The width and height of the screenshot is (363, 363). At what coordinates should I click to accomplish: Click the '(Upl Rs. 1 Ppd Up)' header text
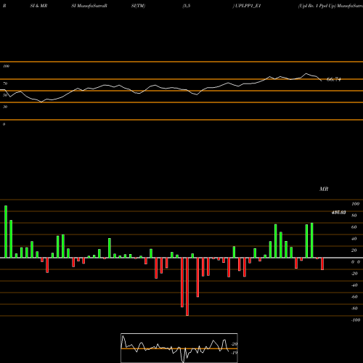[x=317, y=6]
